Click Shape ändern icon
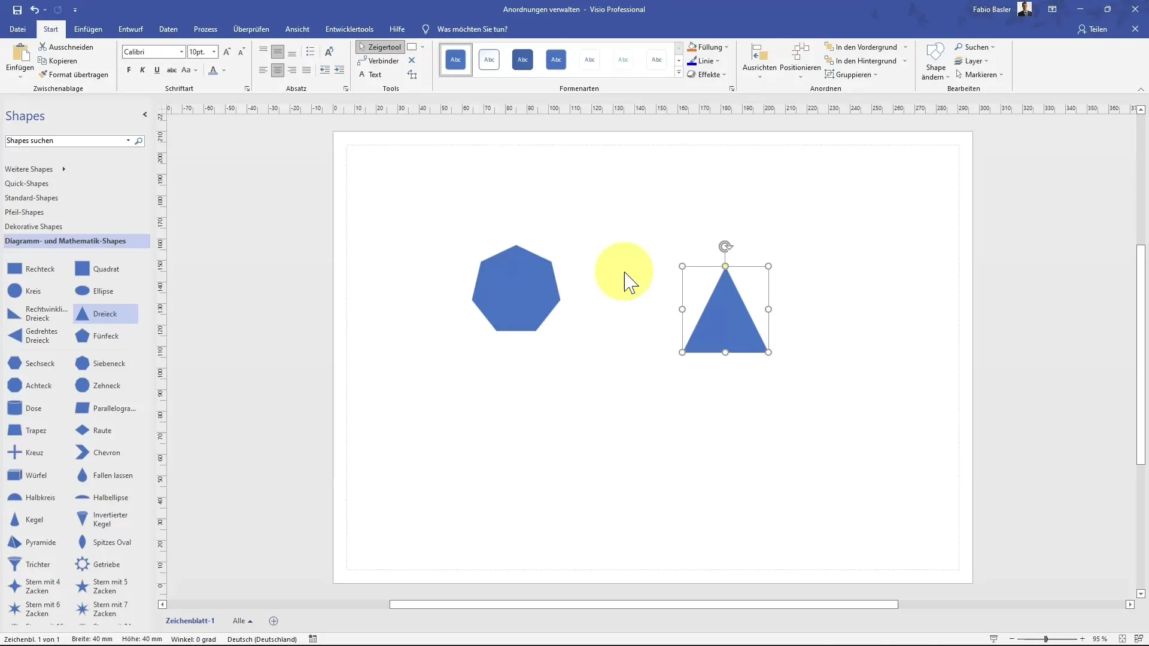The width and height of the screenshot is (1149, 646). point(936,60)
